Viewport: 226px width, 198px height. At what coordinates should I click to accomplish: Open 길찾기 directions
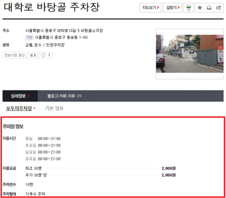click(x=173, y=7)
